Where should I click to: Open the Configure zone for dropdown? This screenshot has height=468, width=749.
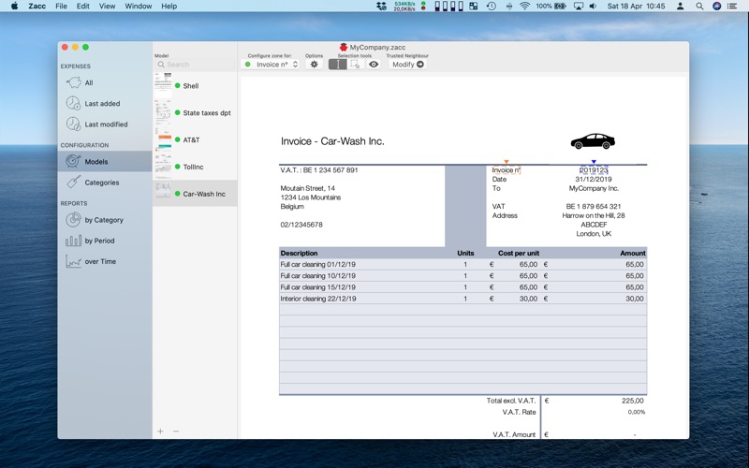pyautogui.click(x=271, y=64)
